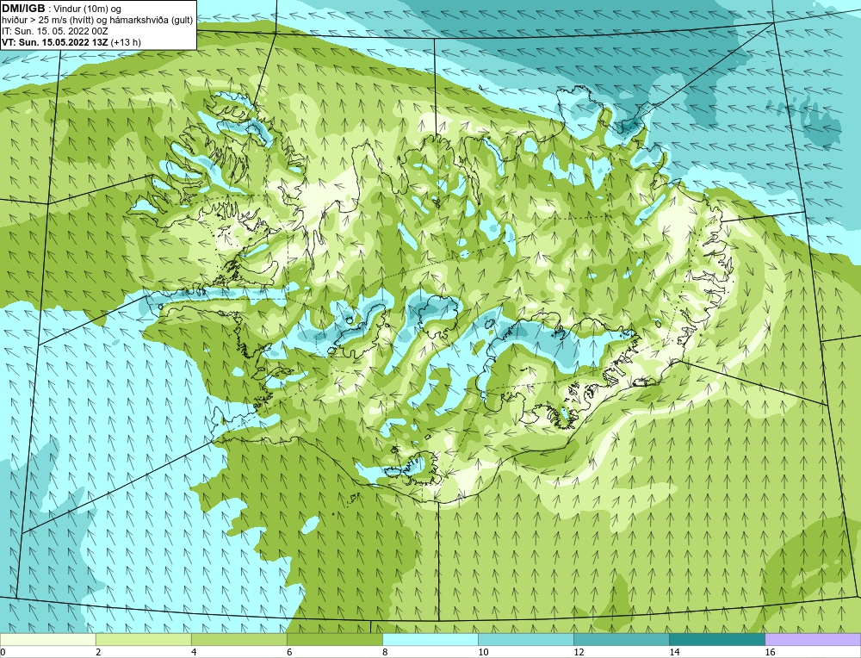Click the 14–16 m/s dark teal legend swatch
Image resolution: width=861 pixels, height=658 pixels.
[x=717, y=639]
